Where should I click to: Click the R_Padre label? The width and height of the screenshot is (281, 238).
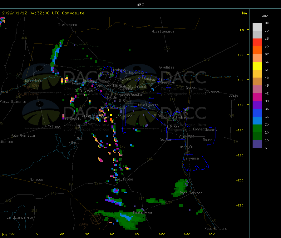(x=179, y=117)
